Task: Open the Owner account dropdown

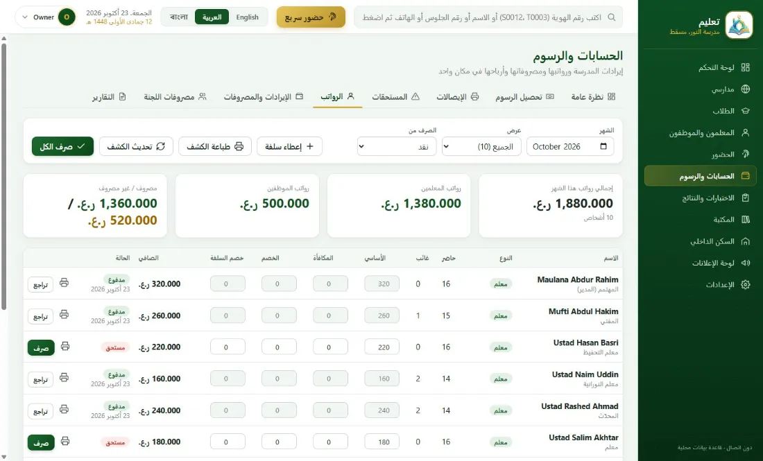Action: (x=46, y=17)
